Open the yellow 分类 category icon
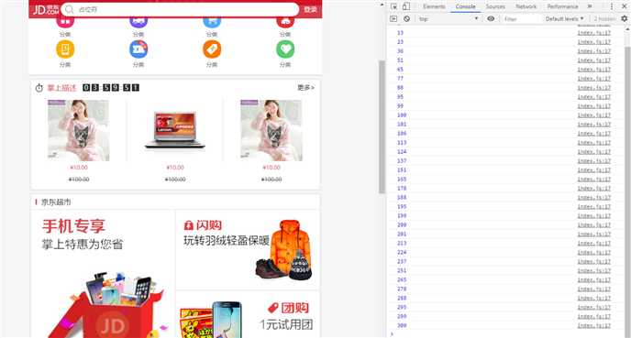The height and width of the screenshot is (338, 631). (x=65, y=49)
